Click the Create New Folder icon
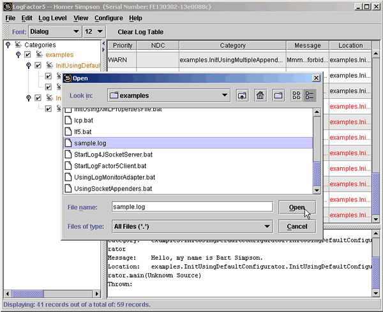This screenshot has height=312, width=383. (x=278, y=96)
